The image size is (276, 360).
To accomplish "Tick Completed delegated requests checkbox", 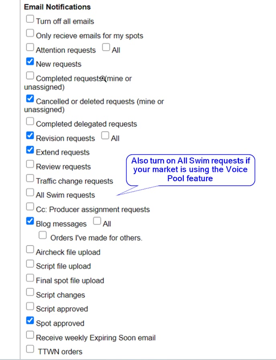I will (x=30, y=121).
